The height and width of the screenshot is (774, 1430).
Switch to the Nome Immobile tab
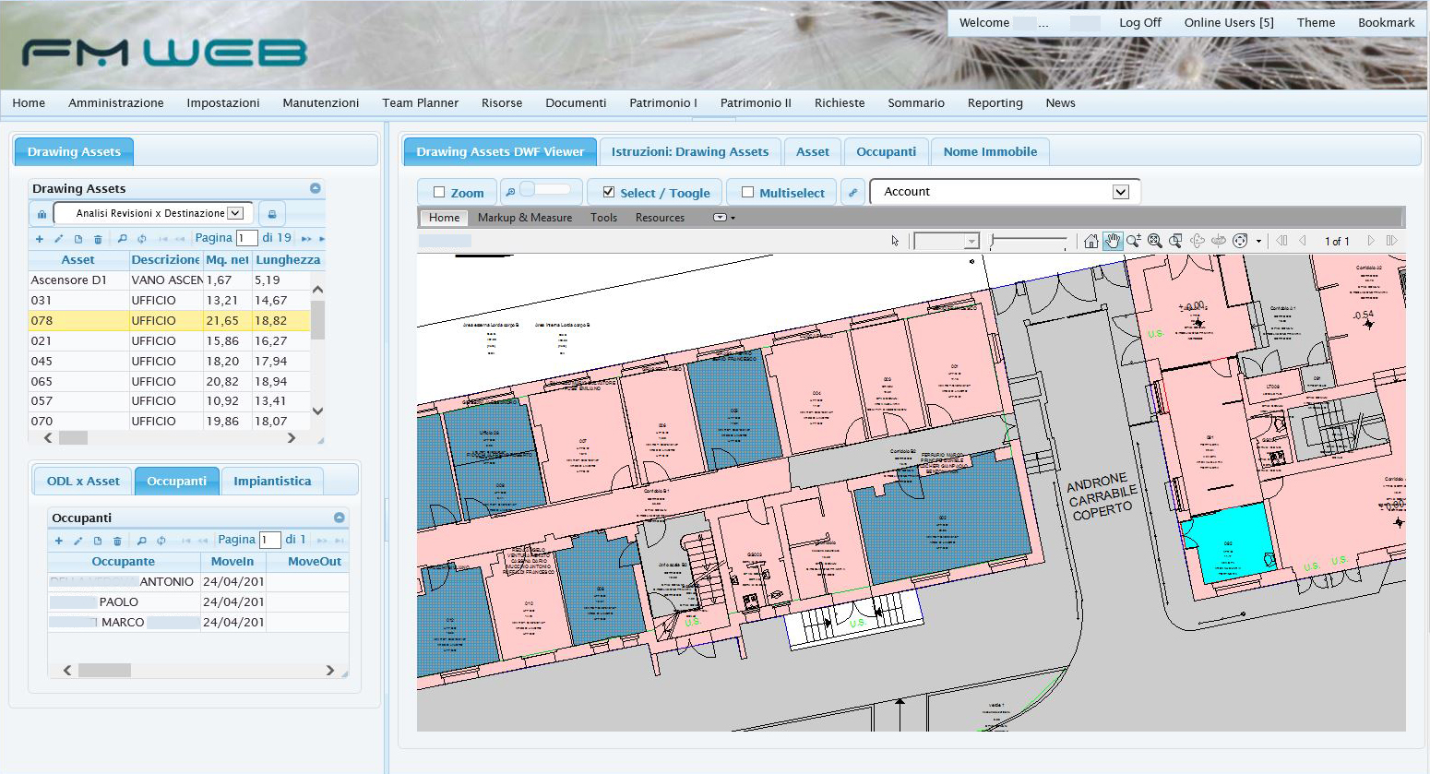click(990, 151)
